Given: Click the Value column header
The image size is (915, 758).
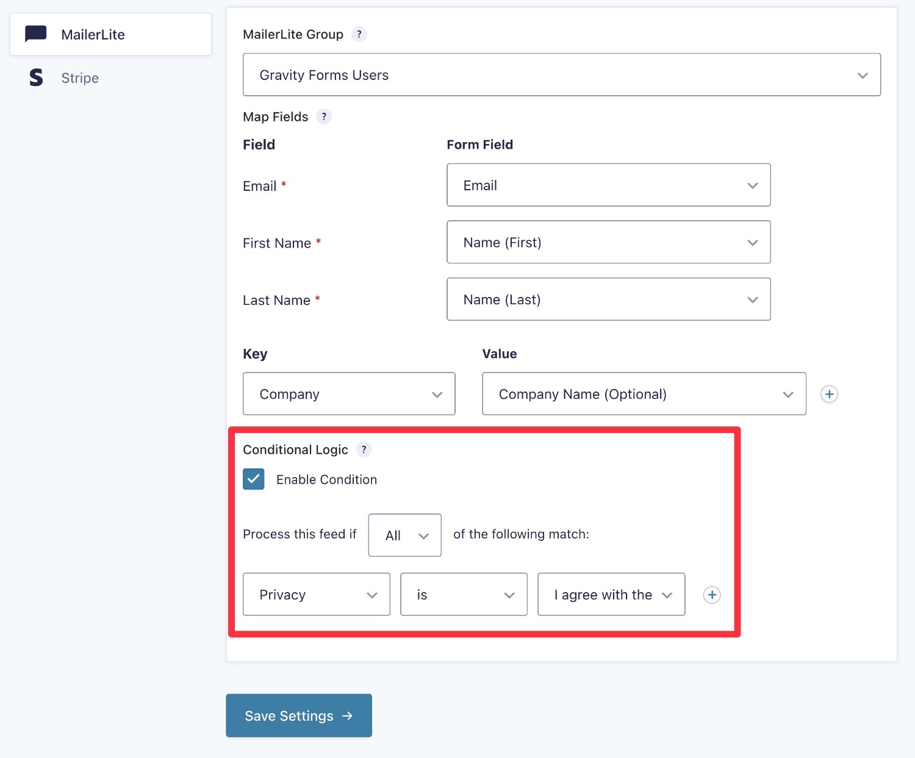Looking at the screenshot, I should (x=500, y=354).
